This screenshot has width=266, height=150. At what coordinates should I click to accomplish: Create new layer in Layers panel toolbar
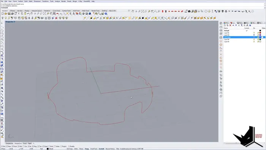pyautogui.click(x=225, y=25)
